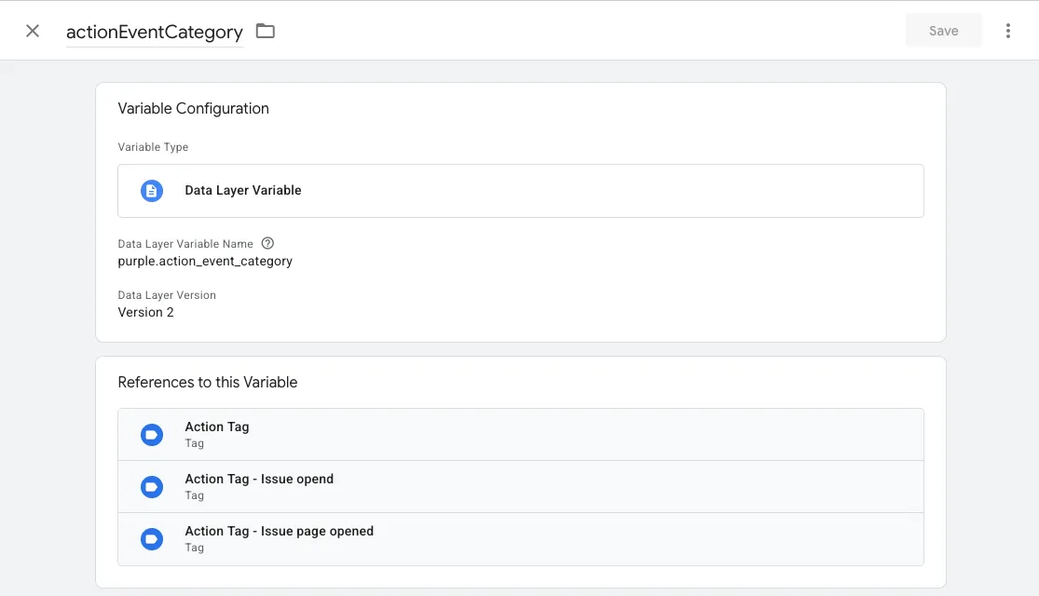Click the Version 2 data layer value
1039x596 pixels.
145,312
